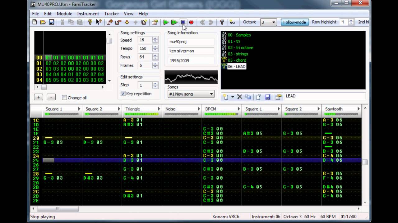Image resolution: width=398 pixels, height=223 pixels.
Task: Open the View menu
Action: pos(128,14)
